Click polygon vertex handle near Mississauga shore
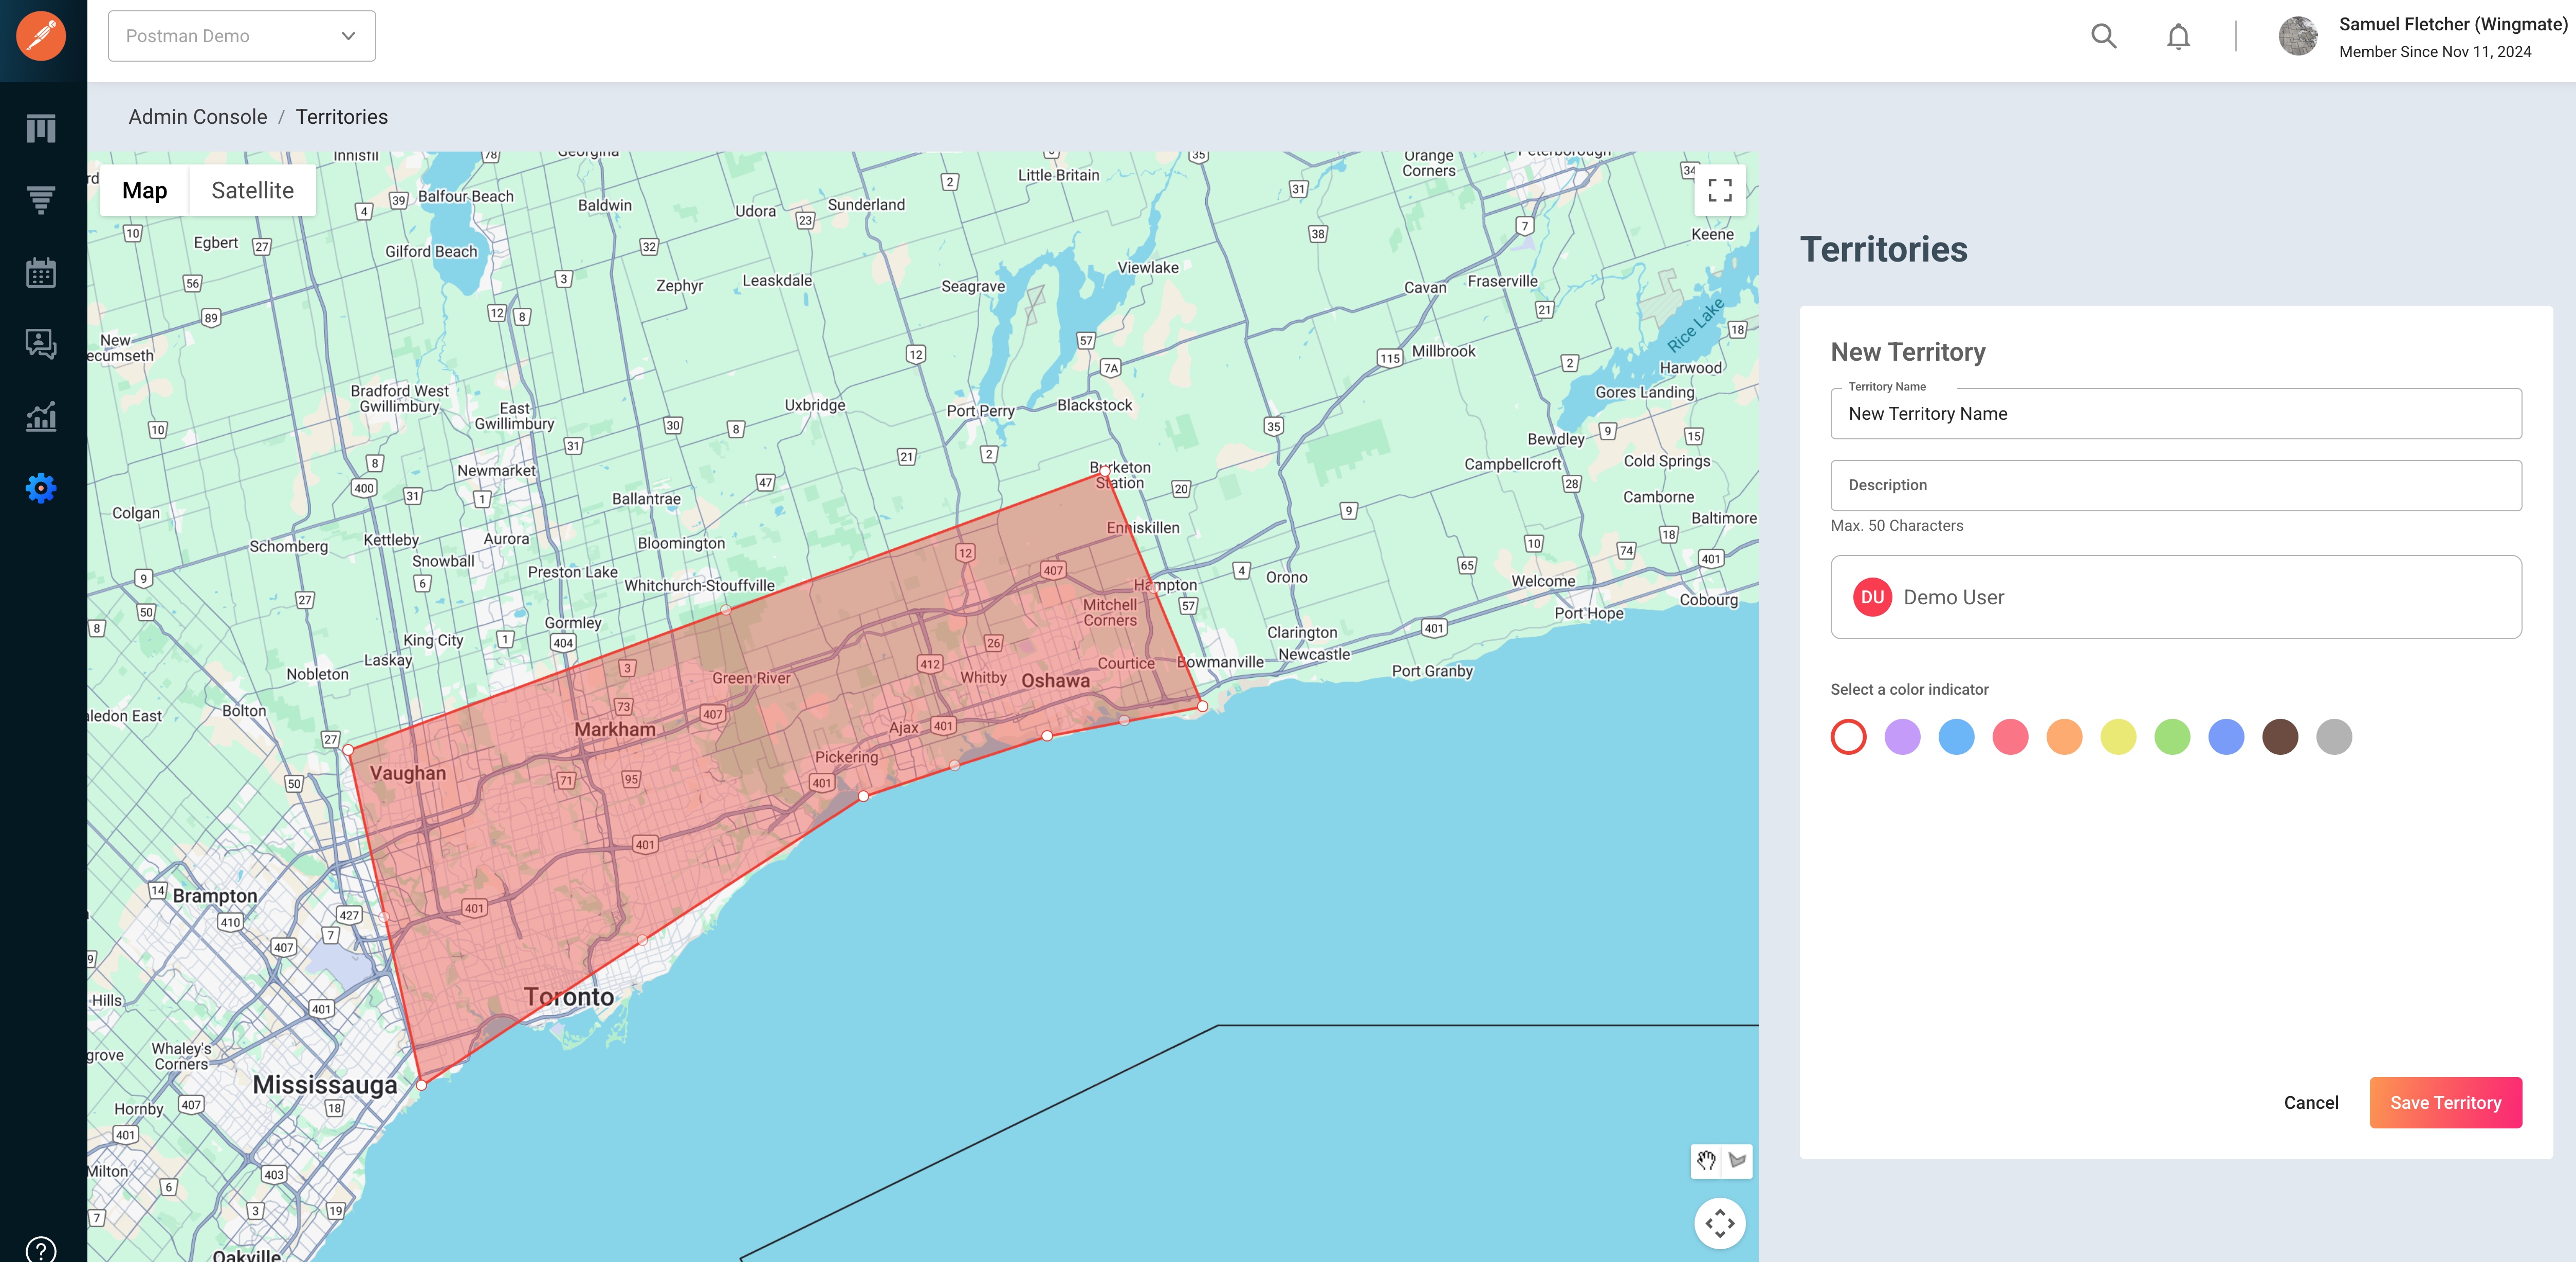Viewport: 2576px width, 1262px height. click(422, 1084)
